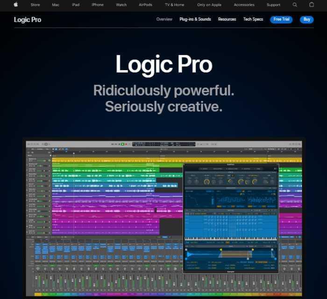Go to the iPad section
This screenshot has width=327, height=299.
coord(76,5)
